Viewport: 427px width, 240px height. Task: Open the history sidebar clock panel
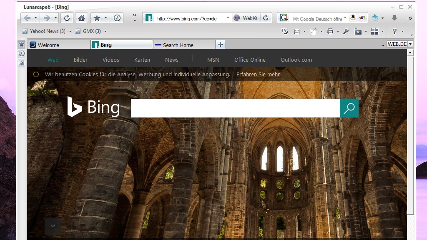pos(22,54)
